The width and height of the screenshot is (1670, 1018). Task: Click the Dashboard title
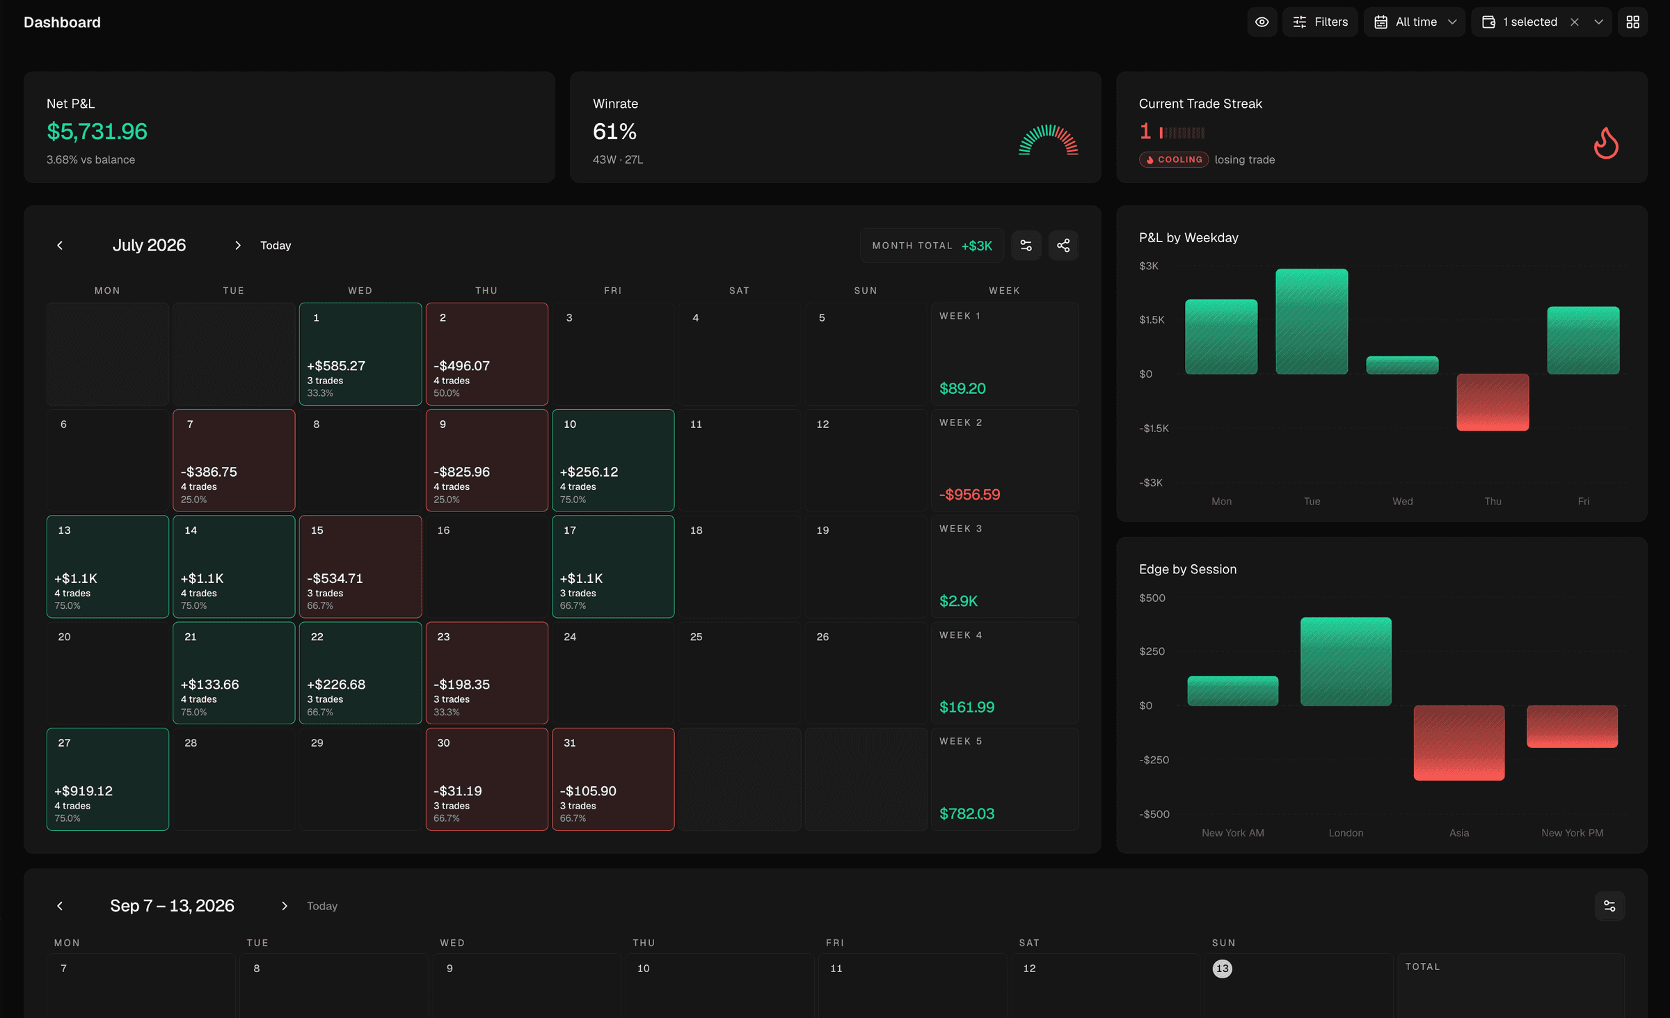click(62, 22)
